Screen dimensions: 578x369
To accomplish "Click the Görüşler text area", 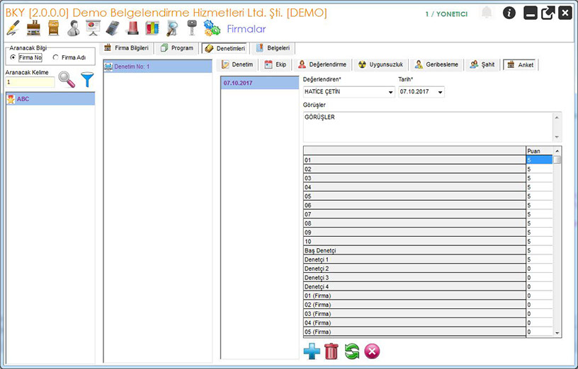I will [x=428, y=127].
